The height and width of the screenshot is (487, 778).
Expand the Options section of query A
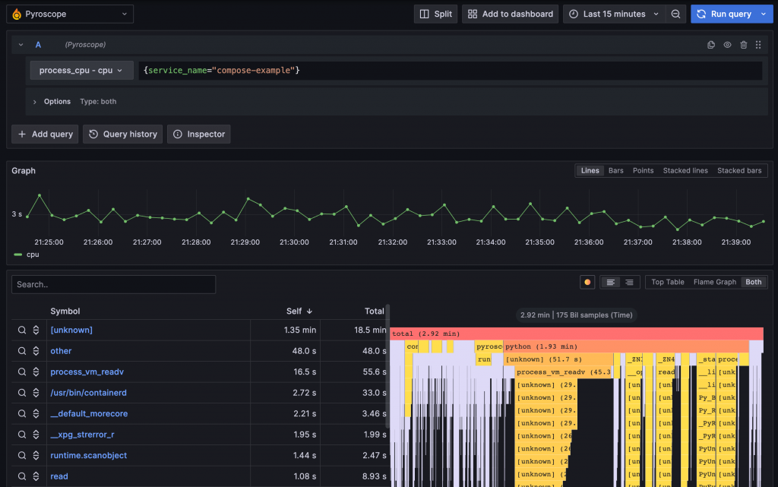pyautogui.click(x=35, y=102)
